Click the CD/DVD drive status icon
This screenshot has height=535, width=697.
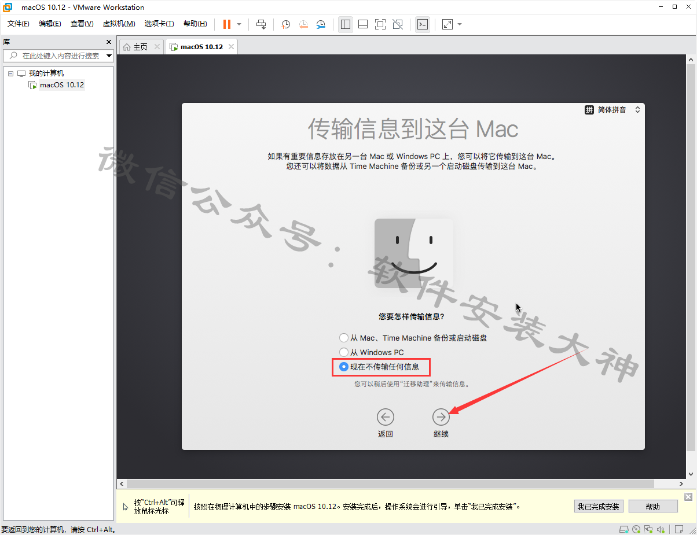tap(636, 529)
